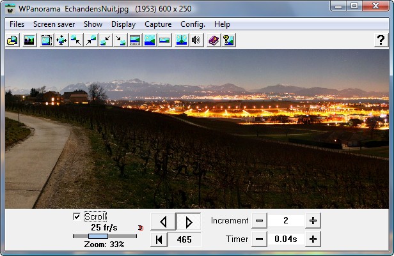The image size is (394, 256).
Task: Click the "Zoom: 33%" label
Action: pyautogui.click(x=104, y=245)
